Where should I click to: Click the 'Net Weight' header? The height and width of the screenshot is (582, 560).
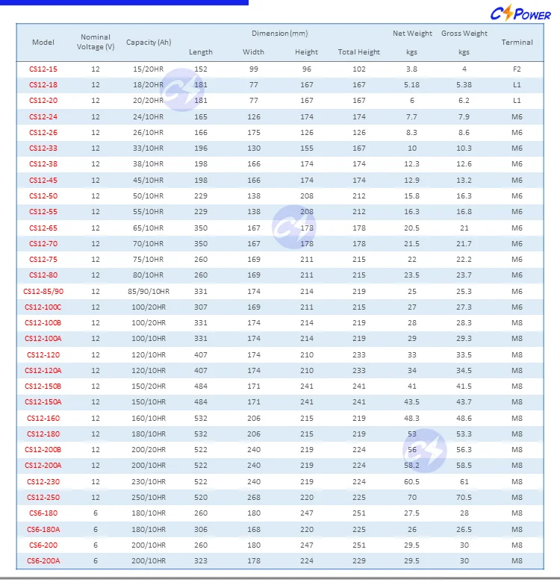412,34
